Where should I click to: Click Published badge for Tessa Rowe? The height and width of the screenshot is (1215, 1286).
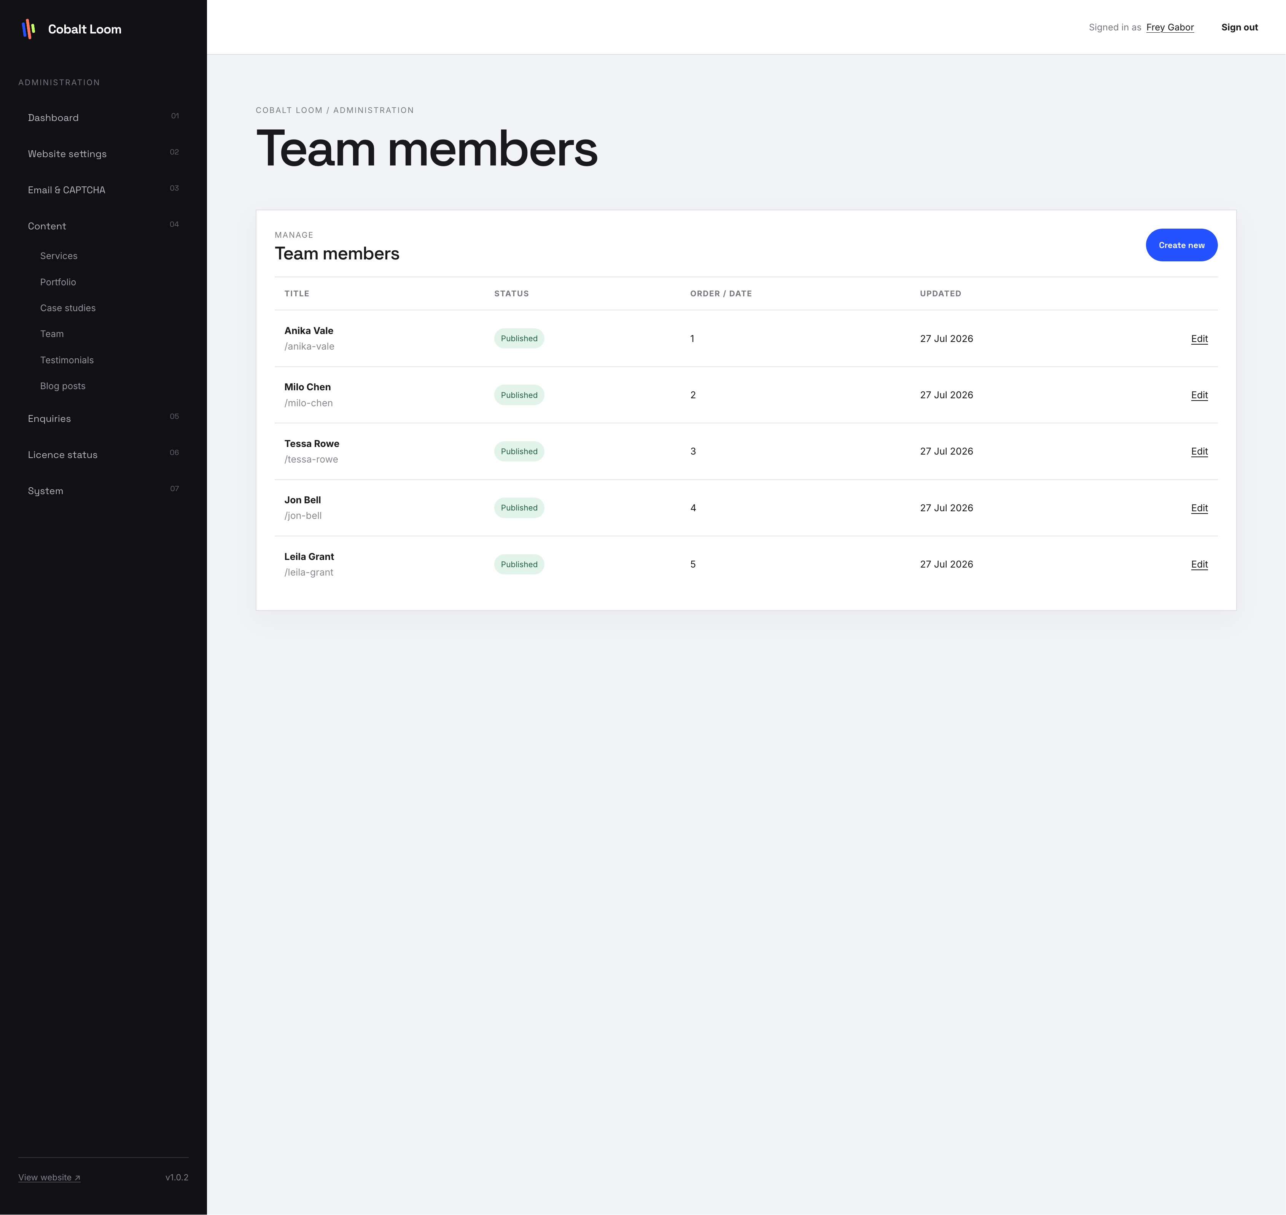[x=519, y=452]
